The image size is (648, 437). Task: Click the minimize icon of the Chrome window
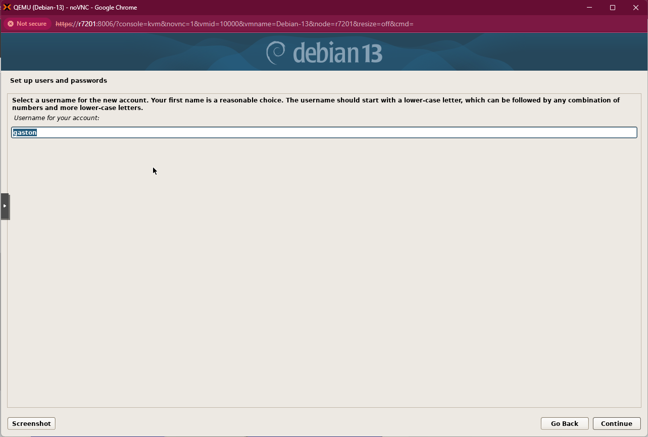point(589,8)
